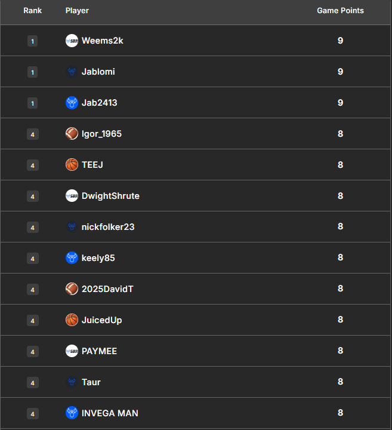Sort by the Rank column header

[x=32, y=11]
